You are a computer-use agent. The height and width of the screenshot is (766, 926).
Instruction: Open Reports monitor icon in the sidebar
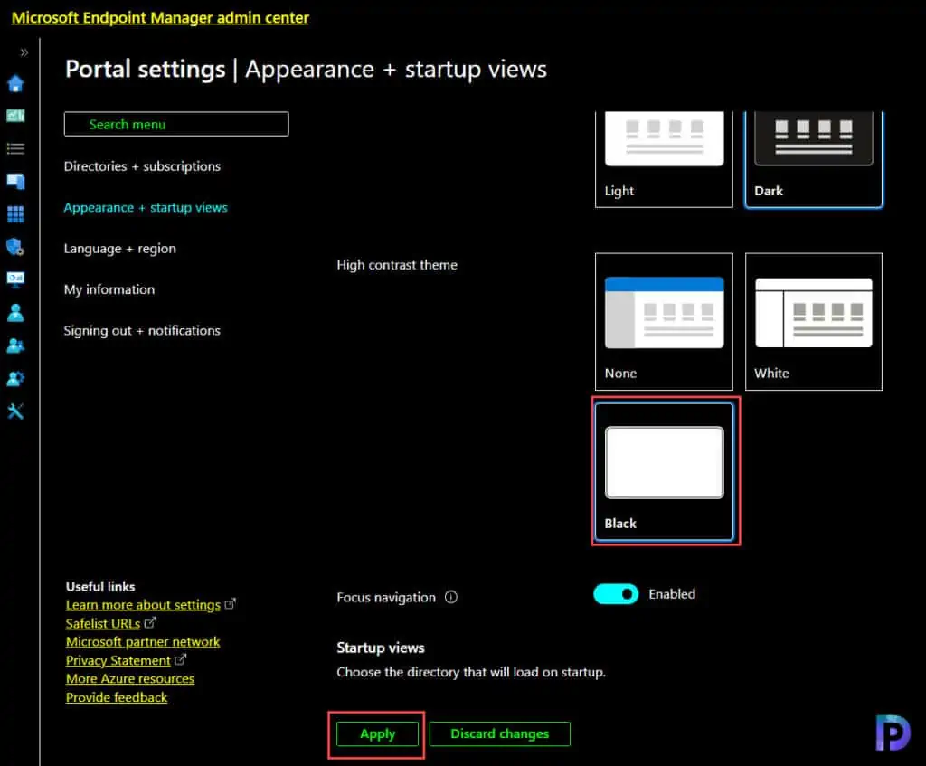pos(15,279)
